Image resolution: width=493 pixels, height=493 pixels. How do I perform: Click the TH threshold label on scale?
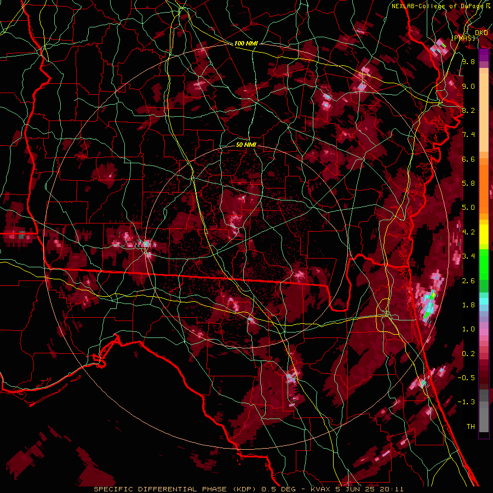[x=471, y=427]
